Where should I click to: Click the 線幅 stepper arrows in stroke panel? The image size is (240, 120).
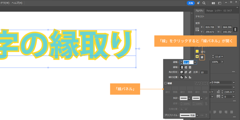[181, 62]
